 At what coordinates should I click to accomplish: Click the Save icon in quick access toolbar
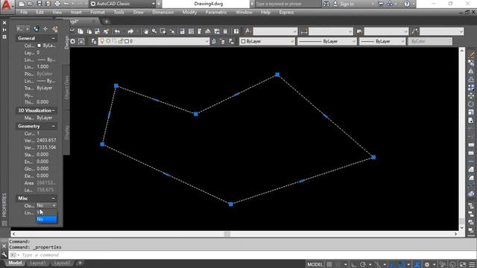(40, 4)
